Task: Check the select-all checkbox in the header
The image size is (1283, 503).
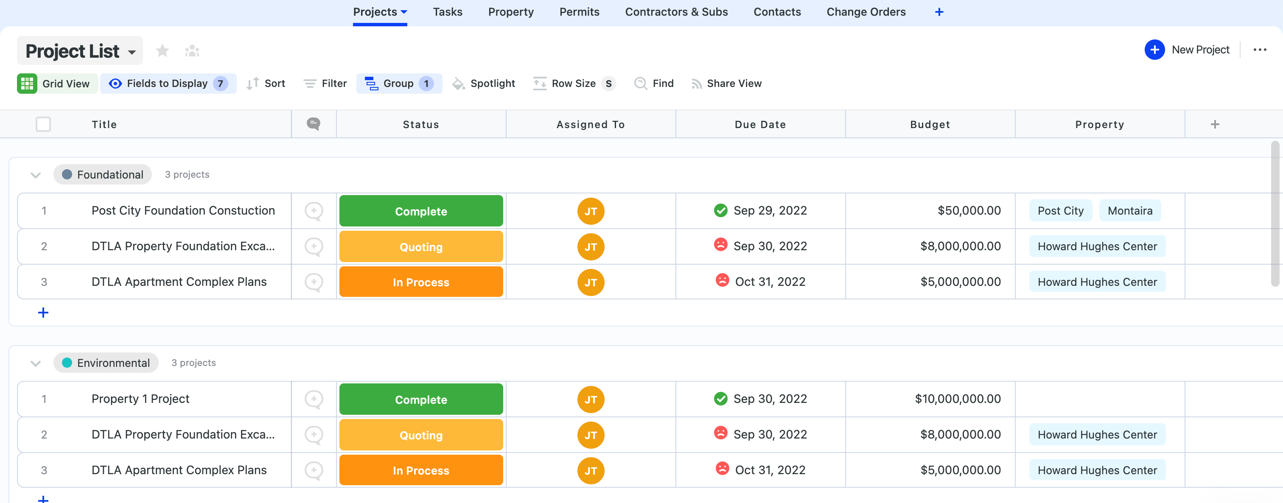Action: [43, 124]
